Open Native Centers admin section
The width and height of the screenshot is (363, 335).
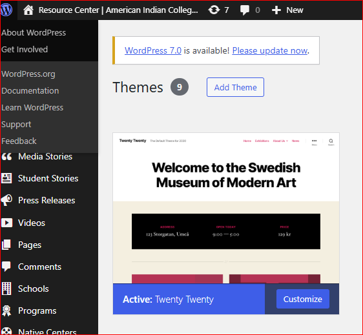point(47,331)
